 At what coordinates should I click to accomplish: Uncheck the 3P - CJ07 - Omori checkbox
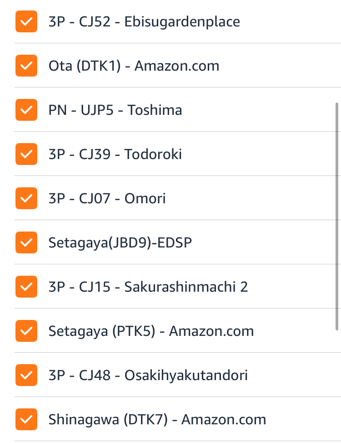point(26,198)
